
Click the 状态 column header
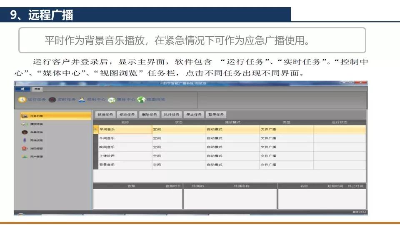[x=179, y=122]
